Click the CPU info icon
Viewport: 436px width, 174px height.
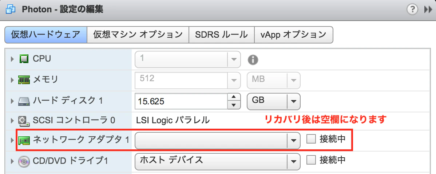click(253, 60)
